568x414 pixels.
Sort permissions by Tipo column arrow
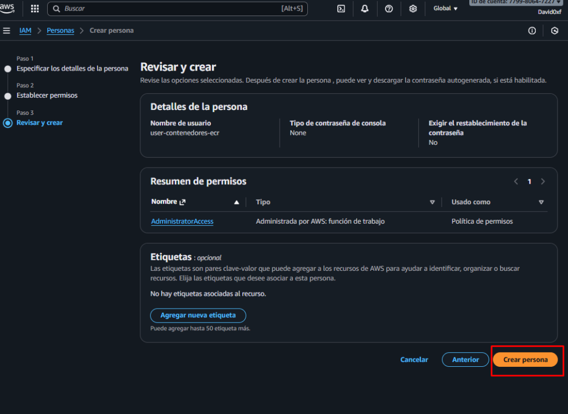click(432, 203)
